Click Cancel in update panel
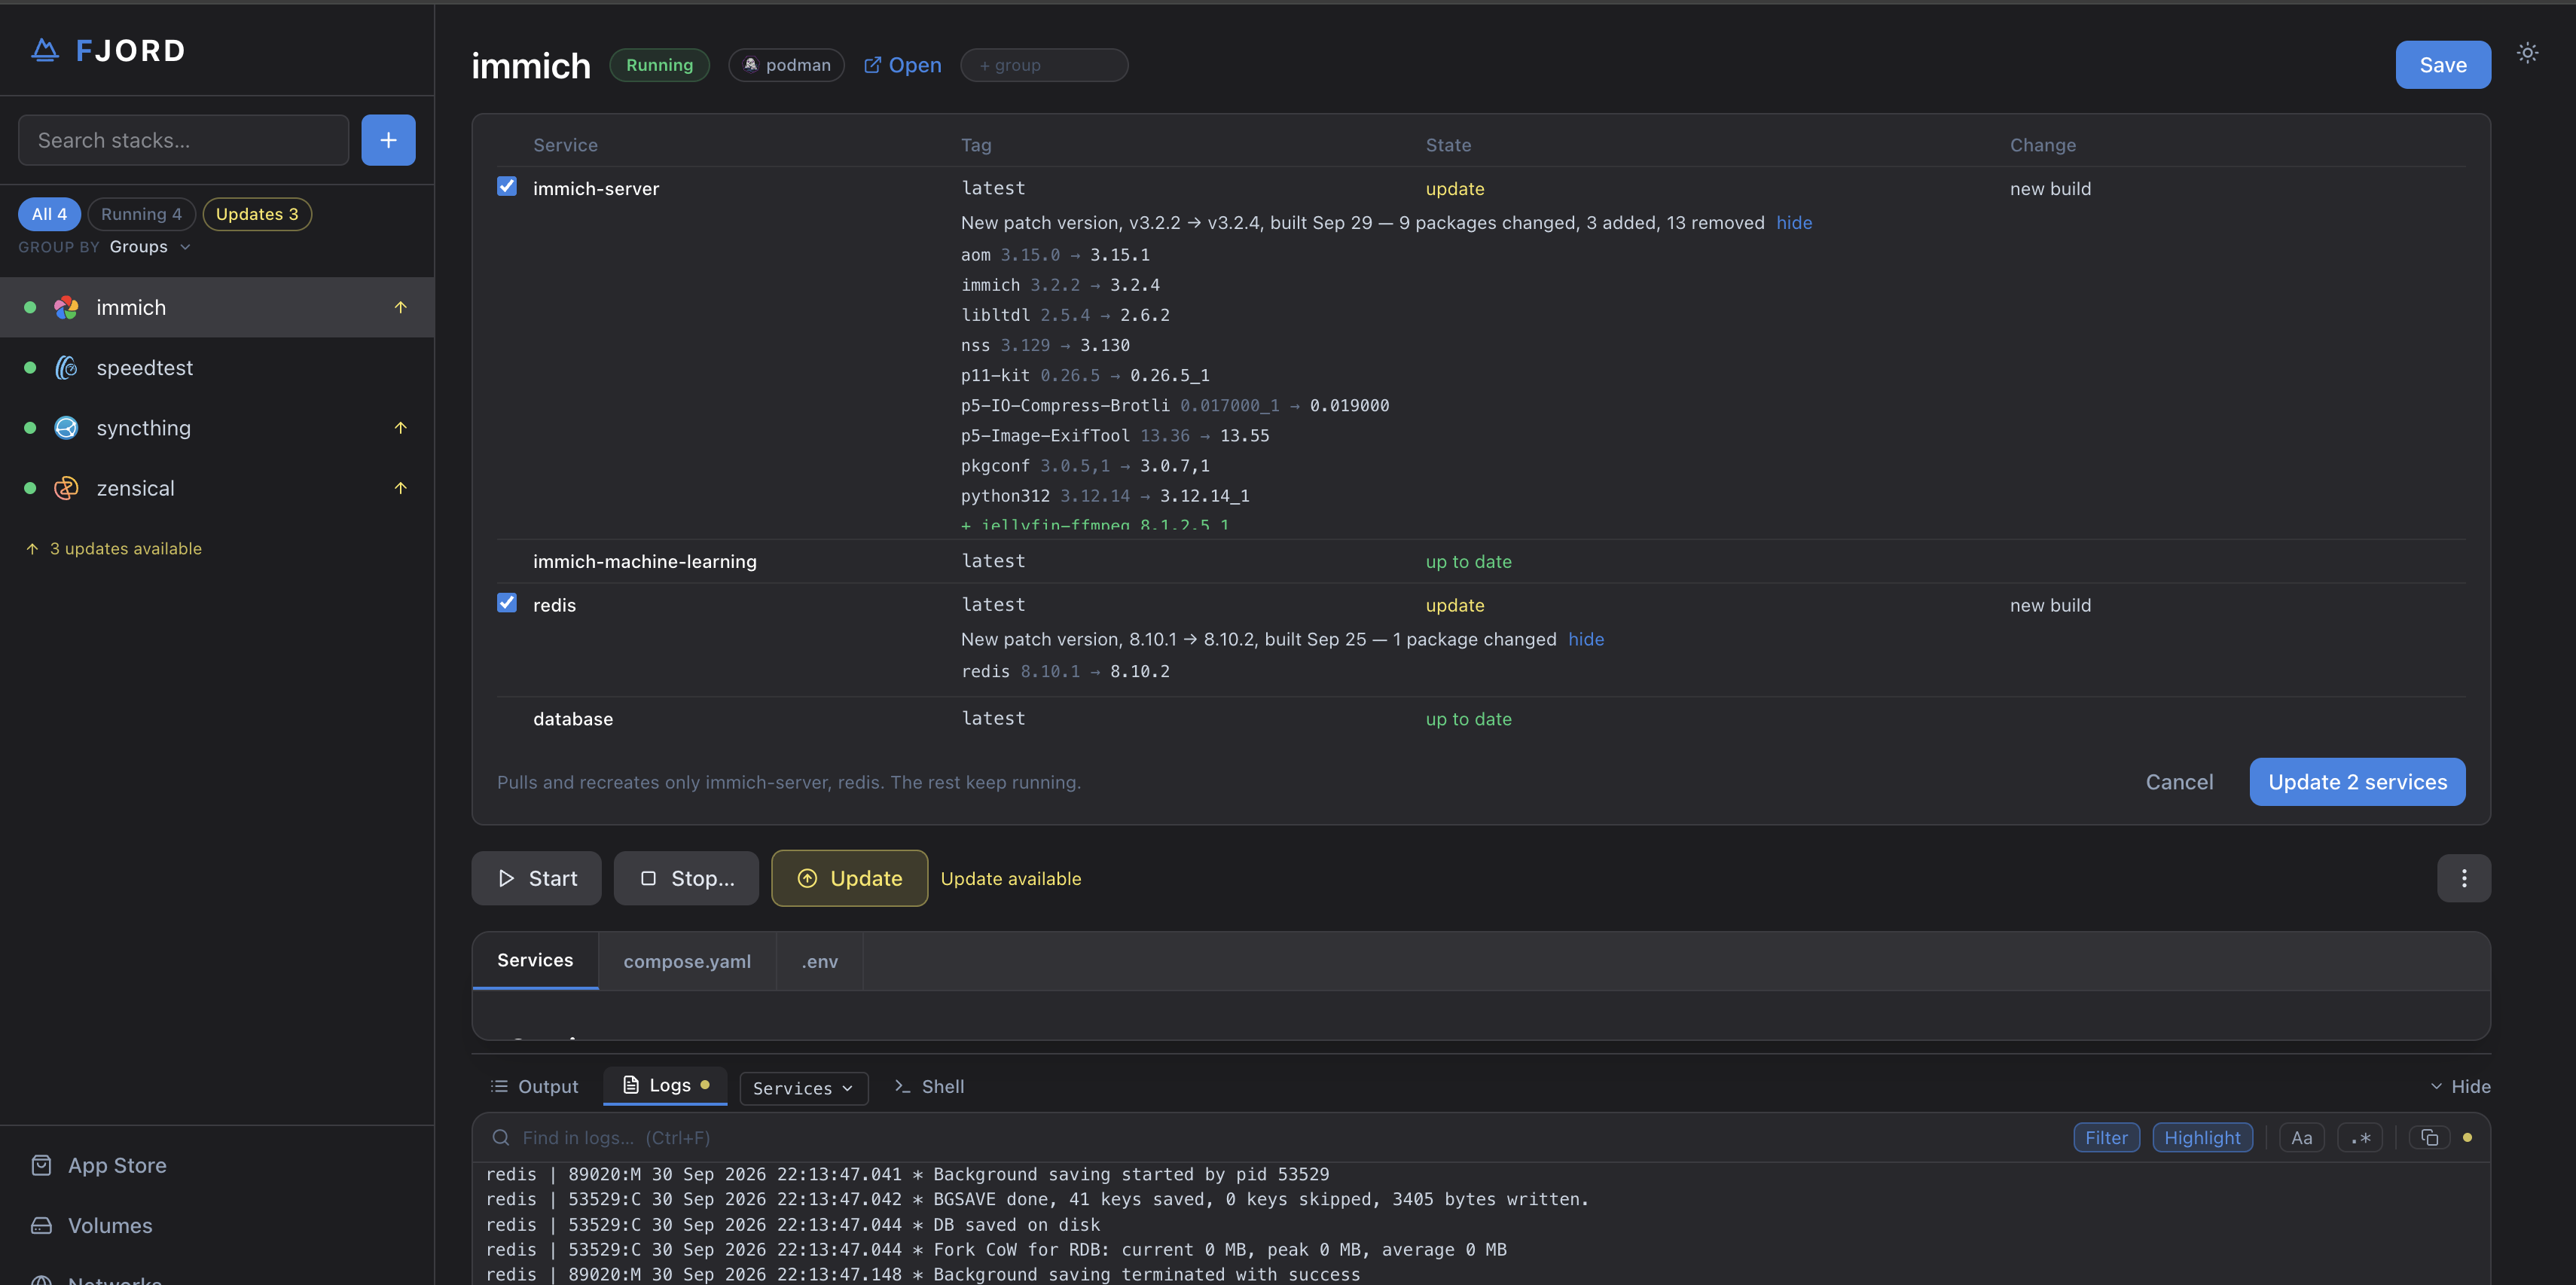The image size is (2576, 1285). tap(2179, 782)
